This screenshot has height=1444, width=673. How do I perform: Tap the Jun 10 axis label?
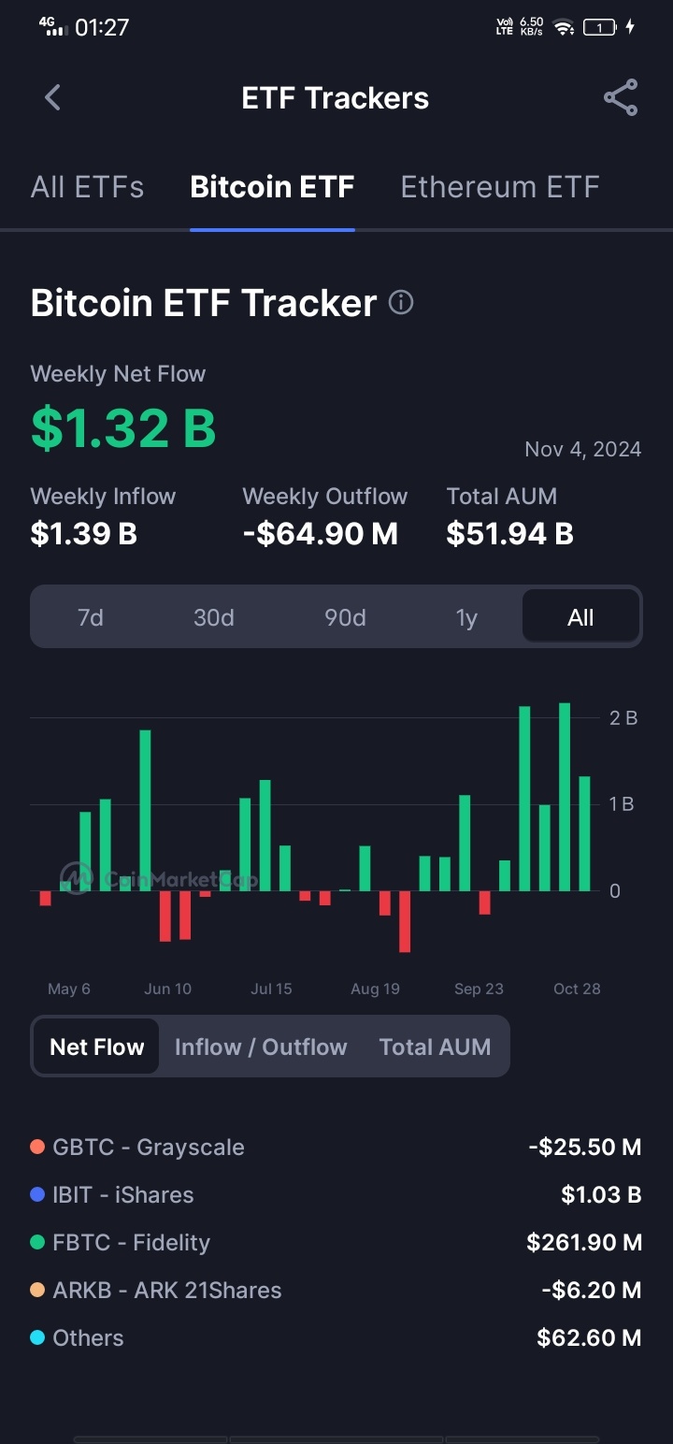[x=168, y=989]
